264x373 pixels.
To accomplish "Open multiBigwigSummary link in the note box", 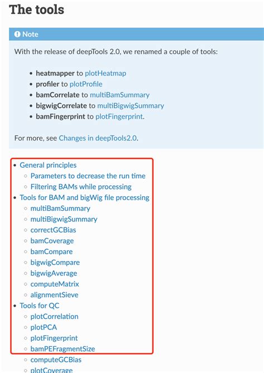I will (131, 105).
